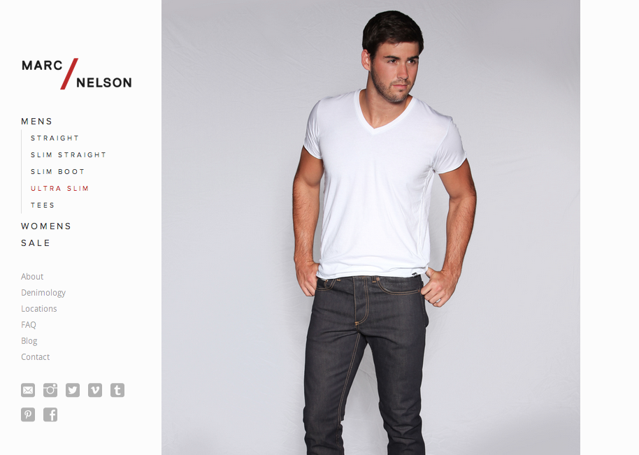Select the Slim Boot fit

point(57,171)
